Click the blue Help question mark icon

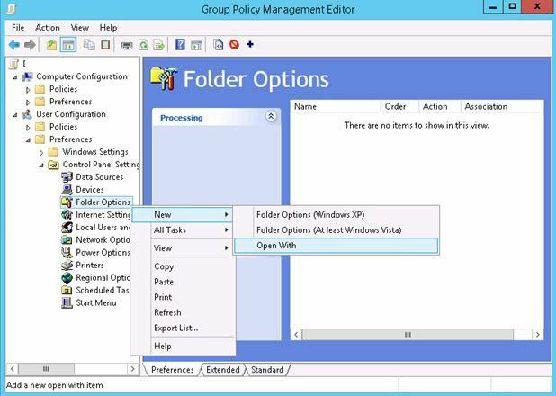click(x=180, y=45)
